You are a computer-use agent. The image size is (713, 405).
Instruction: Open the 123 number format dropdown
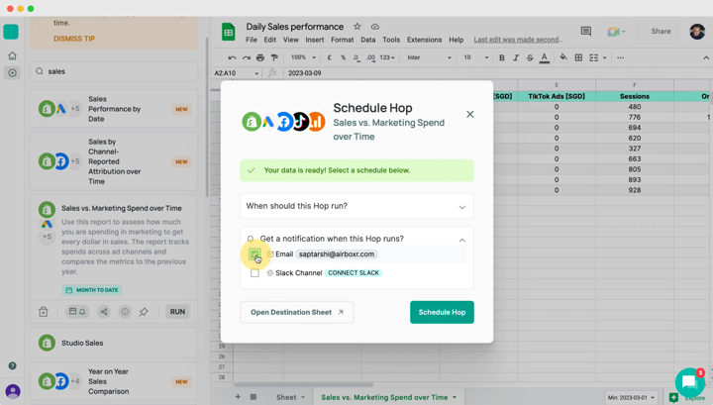point(387,57)
